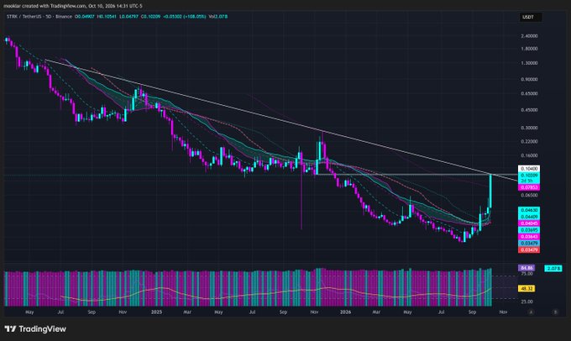Click the magenta 0.07853 price label

coord(529,187)
